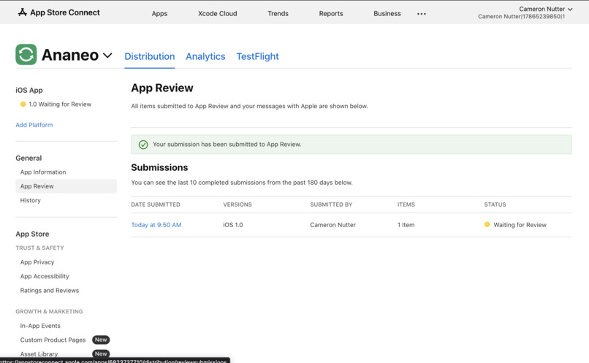Click the Cameron Nutter|17865239850|1 account ID text
This screenshot has height=363, width=589.
521,17
